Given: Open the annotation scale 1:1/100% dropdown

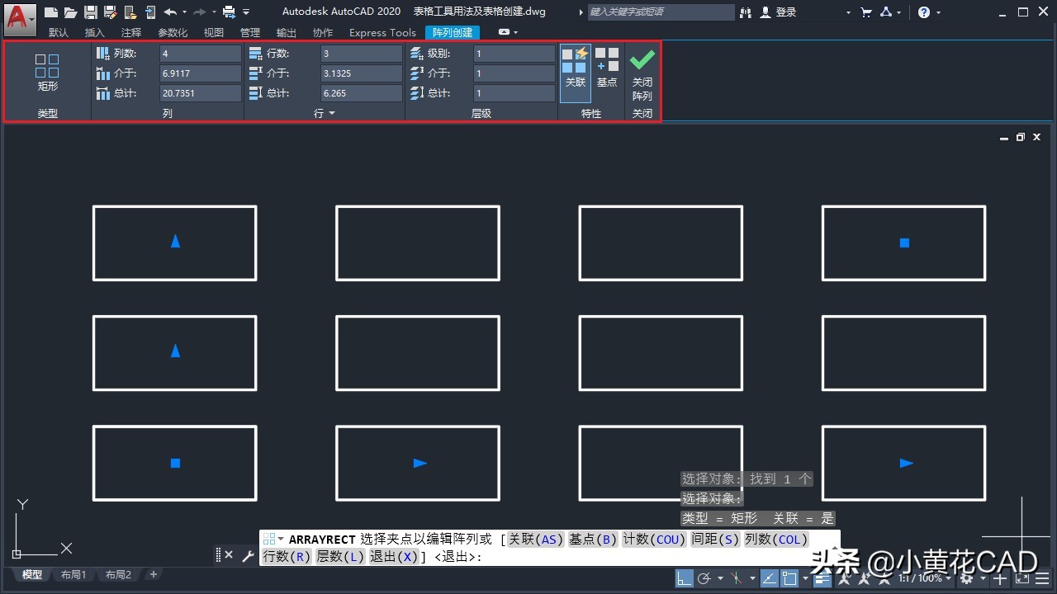Looking at the screenshot, I should click(948, 578).
